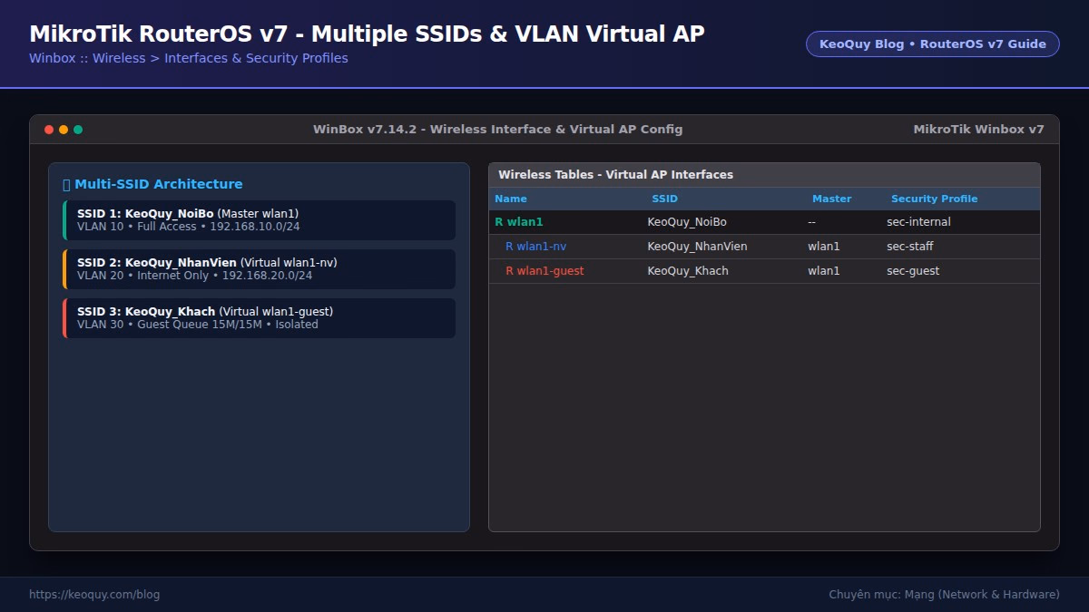Click the Master column header
This screenshot has width=1089, height=612.
coord(831,199)
